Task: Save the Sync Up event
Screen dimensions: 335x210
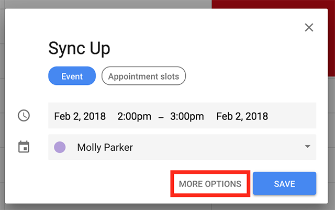Action: tap(284, 184)
